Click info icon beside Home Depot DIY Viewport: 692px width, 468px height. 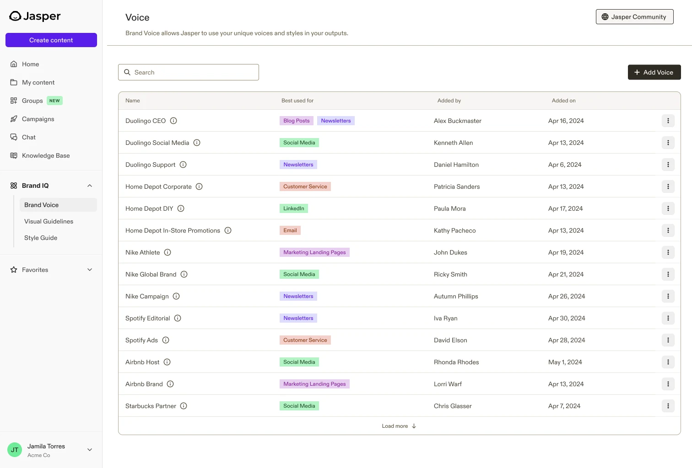(x=181, y=208)
